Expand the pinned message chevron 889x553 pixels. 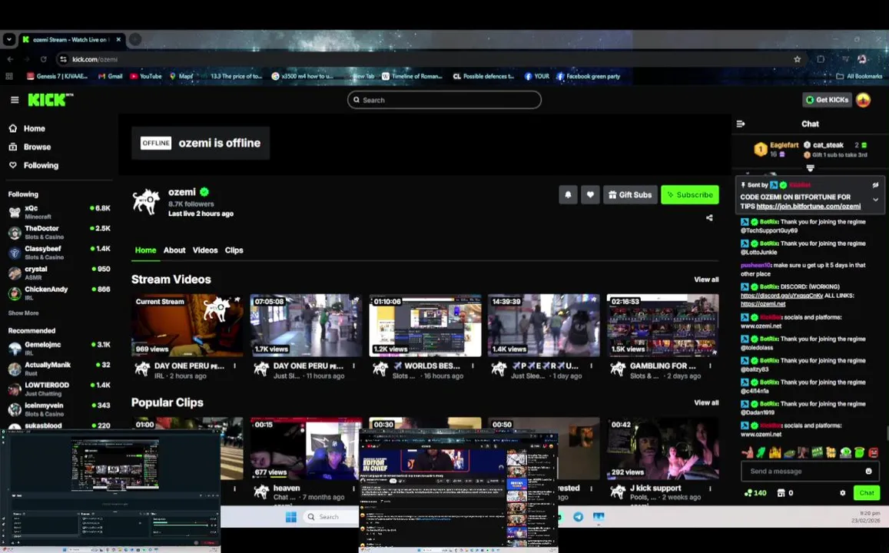[875, 200]
